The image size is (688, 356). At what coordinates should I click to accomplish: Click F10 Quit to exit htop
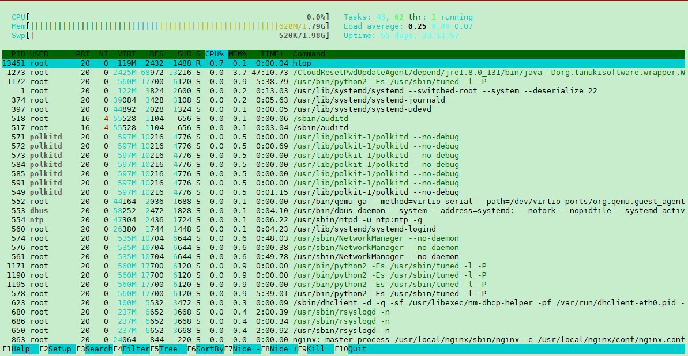pyautogui.click(x=350, y=349)
